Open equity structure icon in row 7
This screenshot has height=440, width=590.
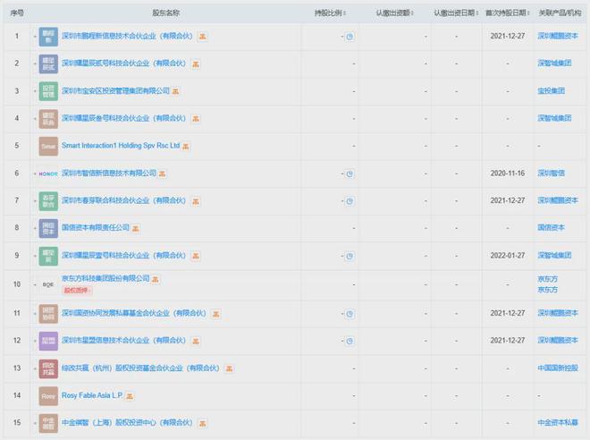[196, 201]
